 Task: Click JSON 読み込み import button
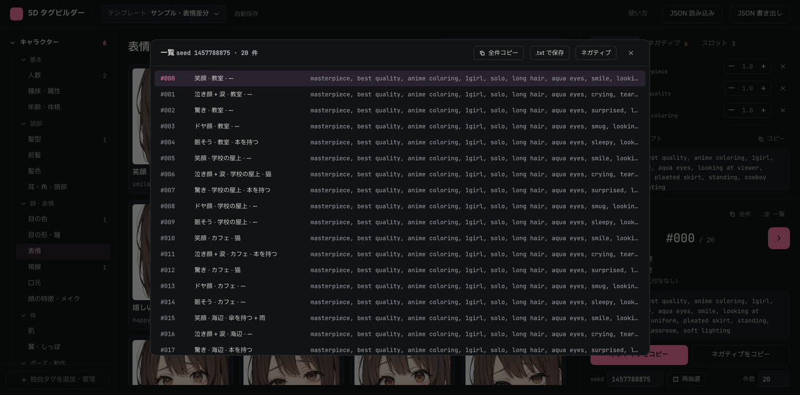(x=692, y=13)
